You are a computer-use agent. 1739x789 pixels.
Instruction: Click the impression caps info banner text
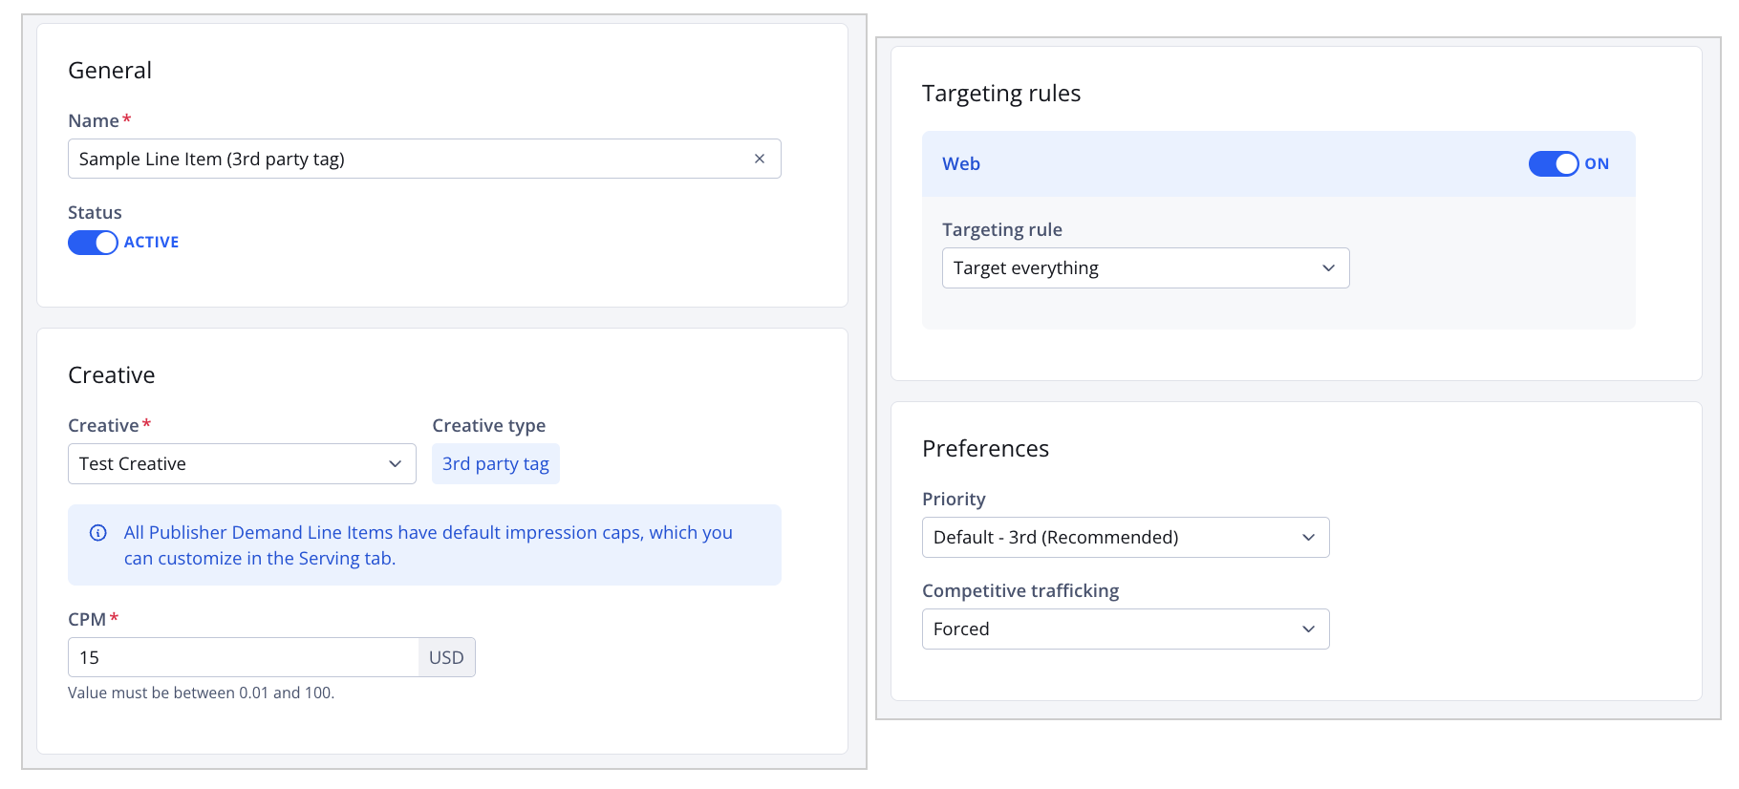428,545
